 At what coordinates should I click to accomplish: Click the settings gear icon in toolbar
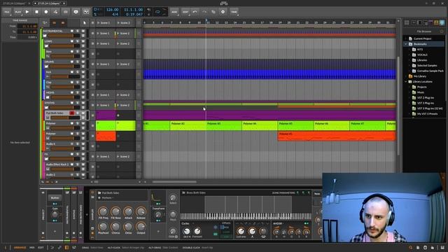223,12
